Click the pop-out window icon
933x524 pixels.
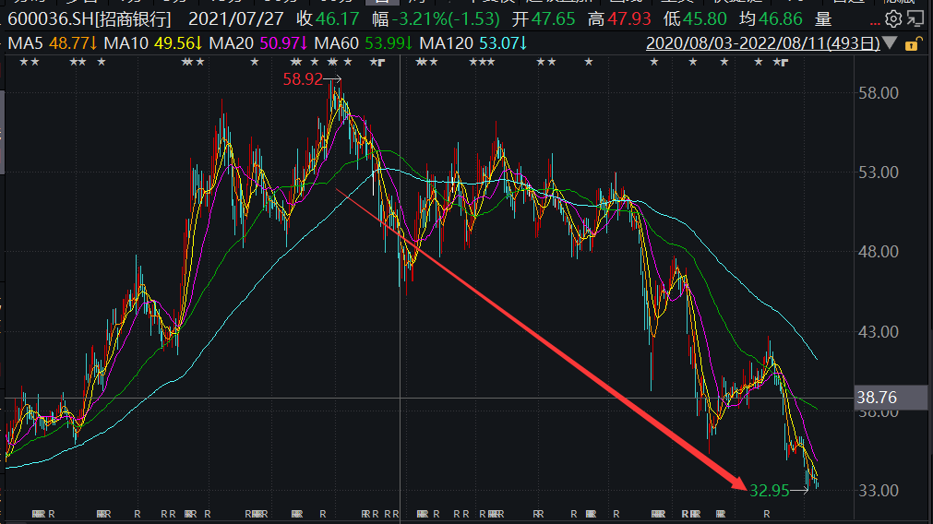tap(915, 18)
